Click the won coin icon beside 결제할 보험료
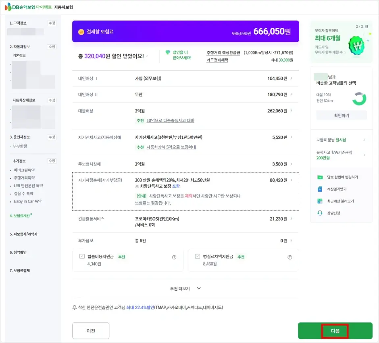 (81, 32)
